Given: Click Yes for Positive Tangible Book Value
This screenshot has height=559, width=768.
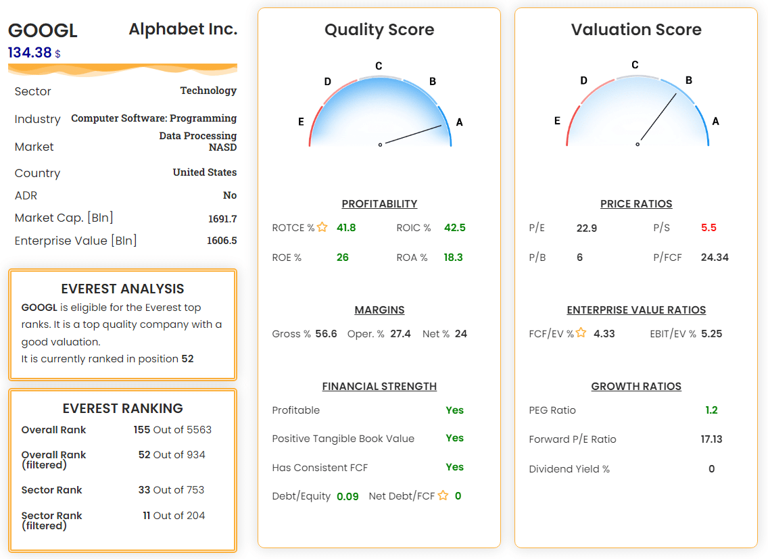Looking at the screenshot, I should (x=454, y=438).
